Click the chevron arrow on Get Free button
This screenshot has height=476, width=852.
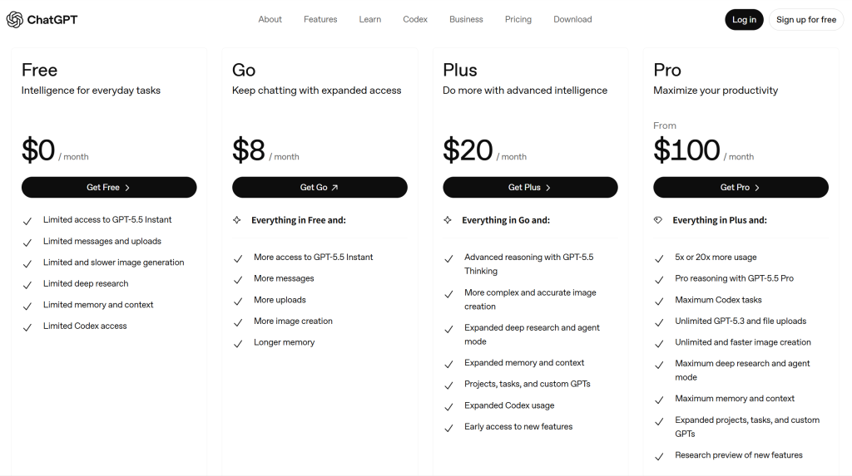pyautogui.click(x=127, y=188)
